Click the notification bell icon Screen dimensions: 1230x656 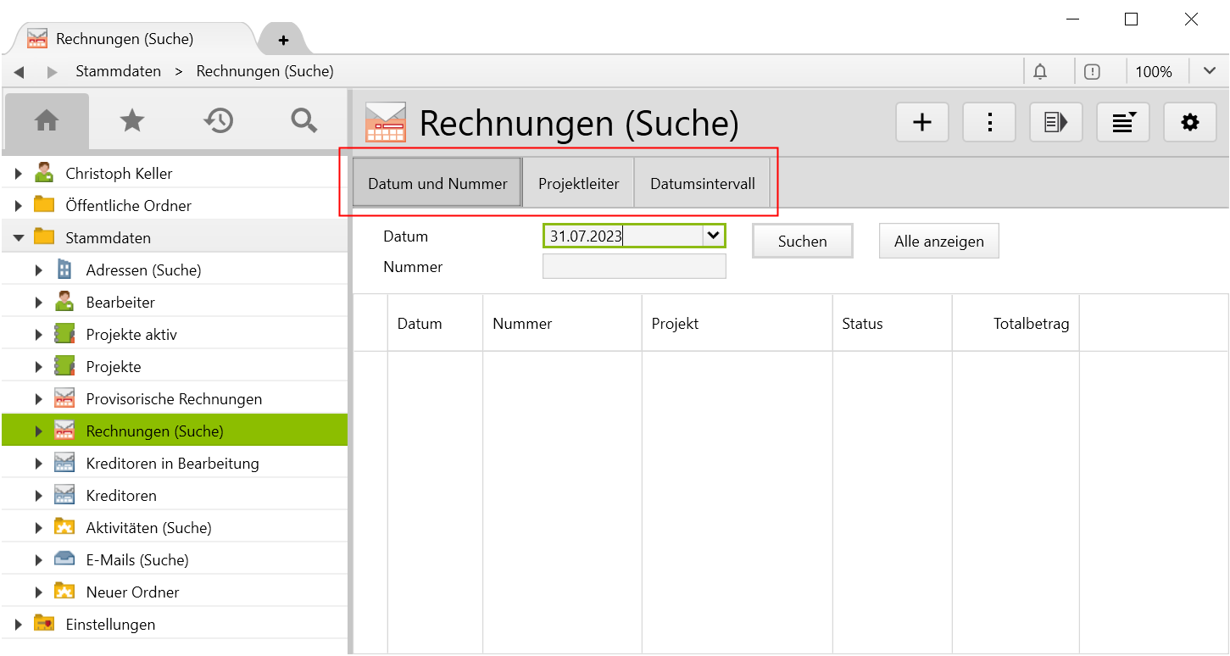[1040, 72]
